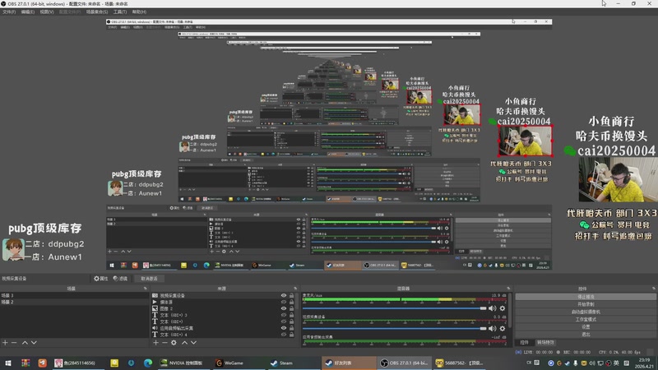Open the 编辑(E) menu
Screen dimensions: 658x370
28,12
